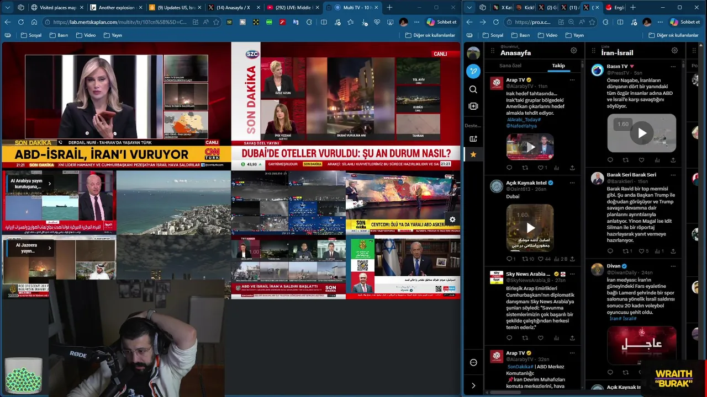Share the Basın TV post
This screenshot has width=707, height=397.
[x=673, y=160]
